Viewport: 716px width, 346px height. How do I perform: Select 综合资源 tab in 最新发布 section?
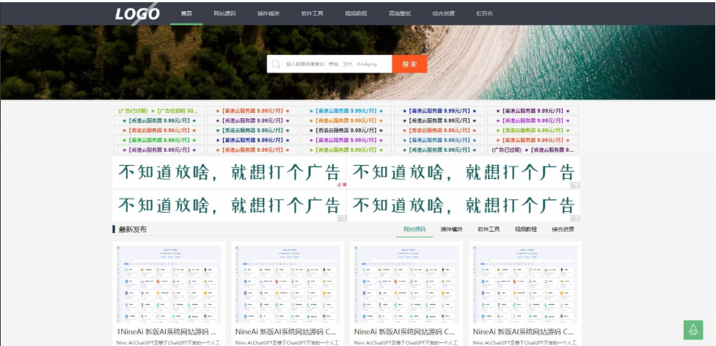[x=564, y=229]
